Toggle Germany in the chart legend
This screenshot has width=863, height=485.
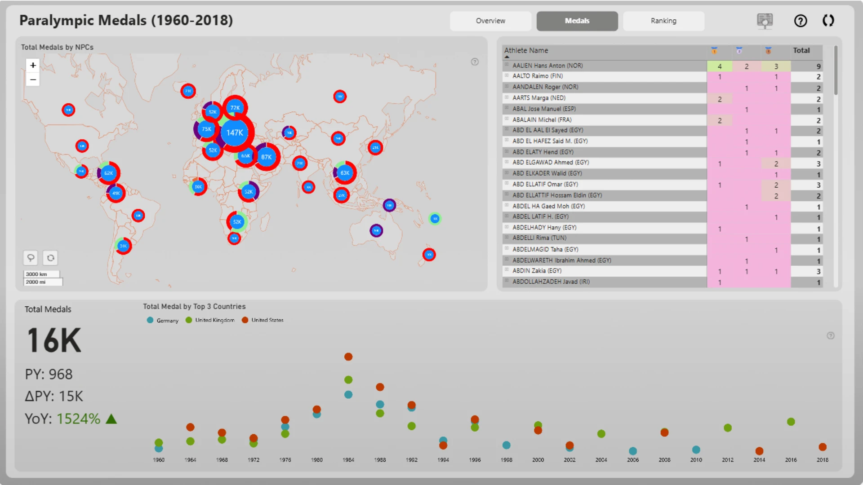coord(163,320)
